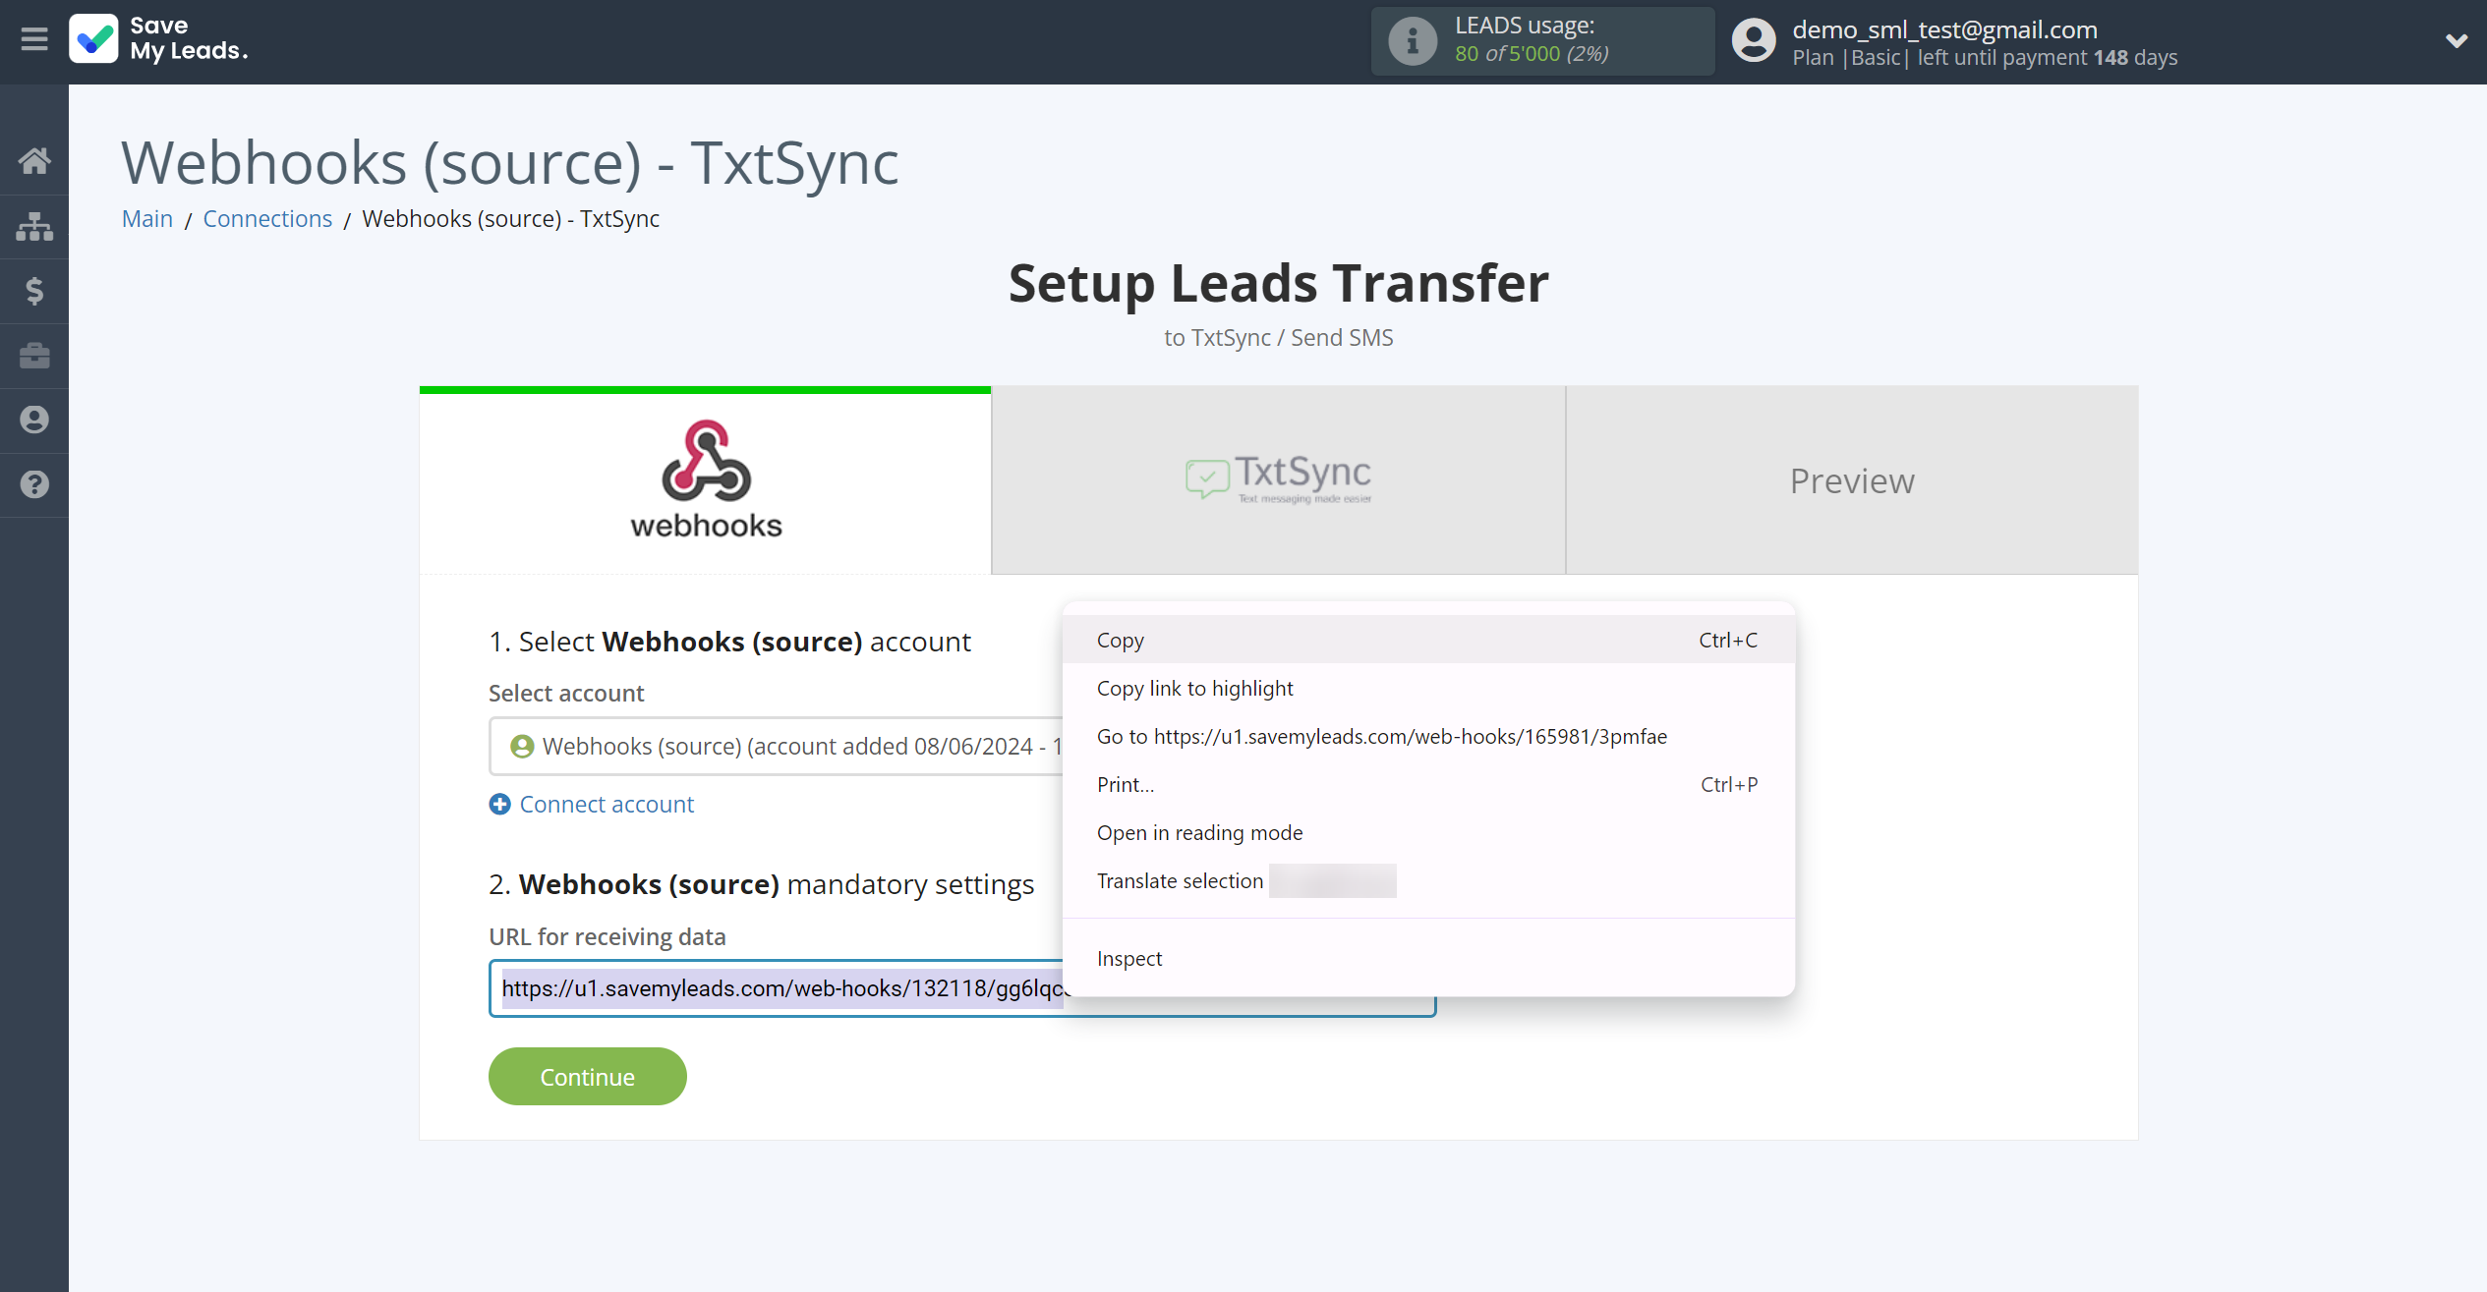
Task: Choose Print... in the context menu
Action: tap(1428, 784)
